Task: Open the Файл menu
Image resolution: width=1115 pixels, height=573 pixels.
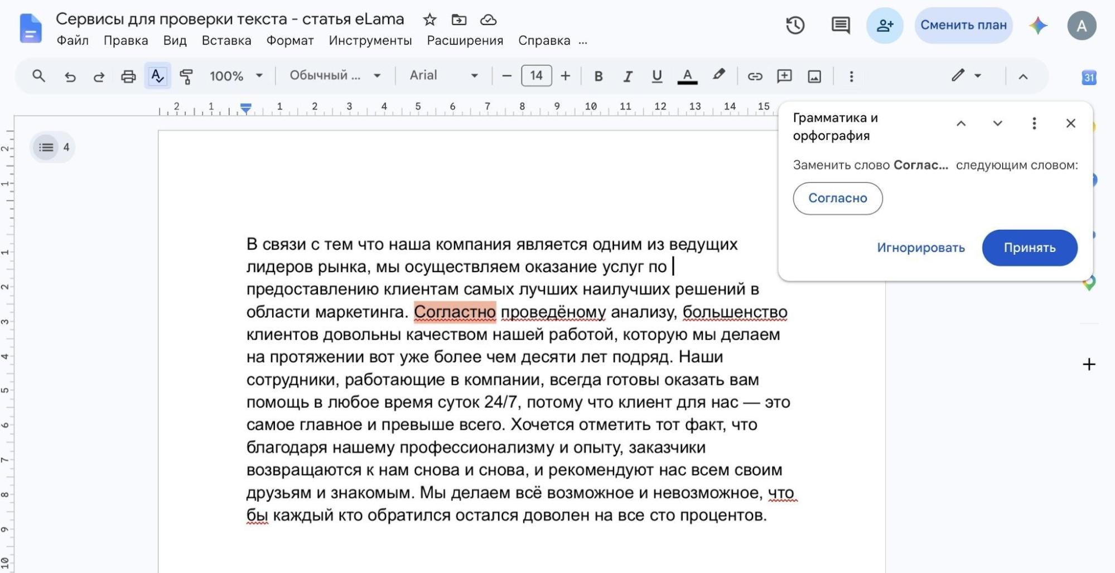Action: (x=73, y=40)
